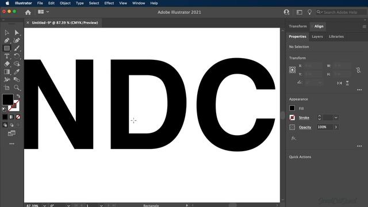Select the Gradient tool

tap(7, 72)
